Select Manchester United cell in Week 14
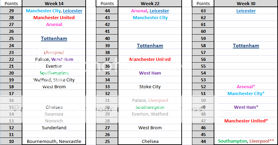 pos(54,17)
